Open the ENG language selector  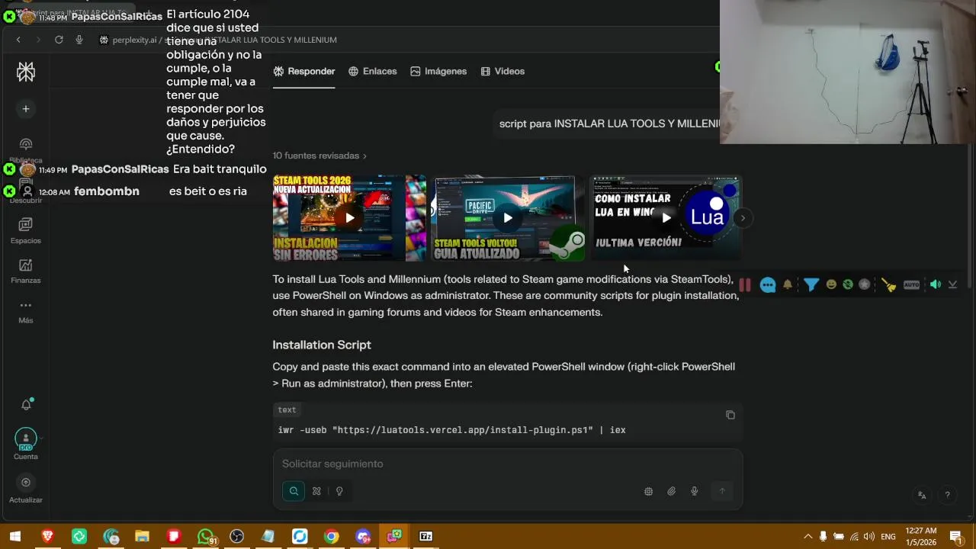888,537
